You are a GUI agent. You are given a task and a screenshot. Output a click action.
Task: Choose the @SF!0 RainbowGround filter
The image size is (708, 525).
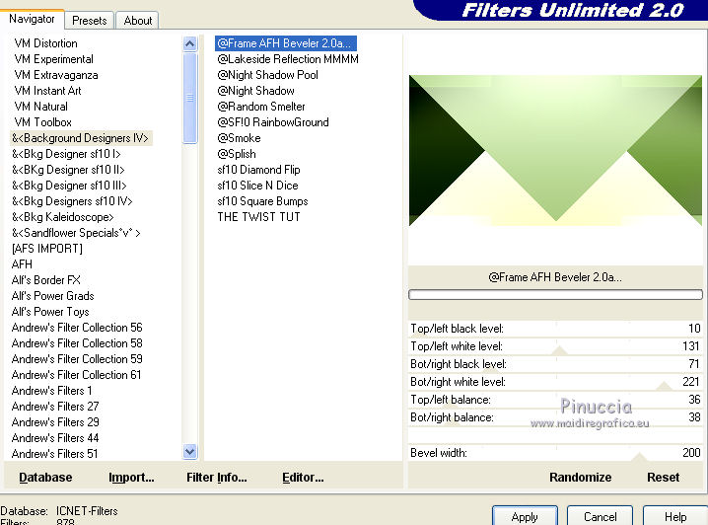click(x=273, y=122)
